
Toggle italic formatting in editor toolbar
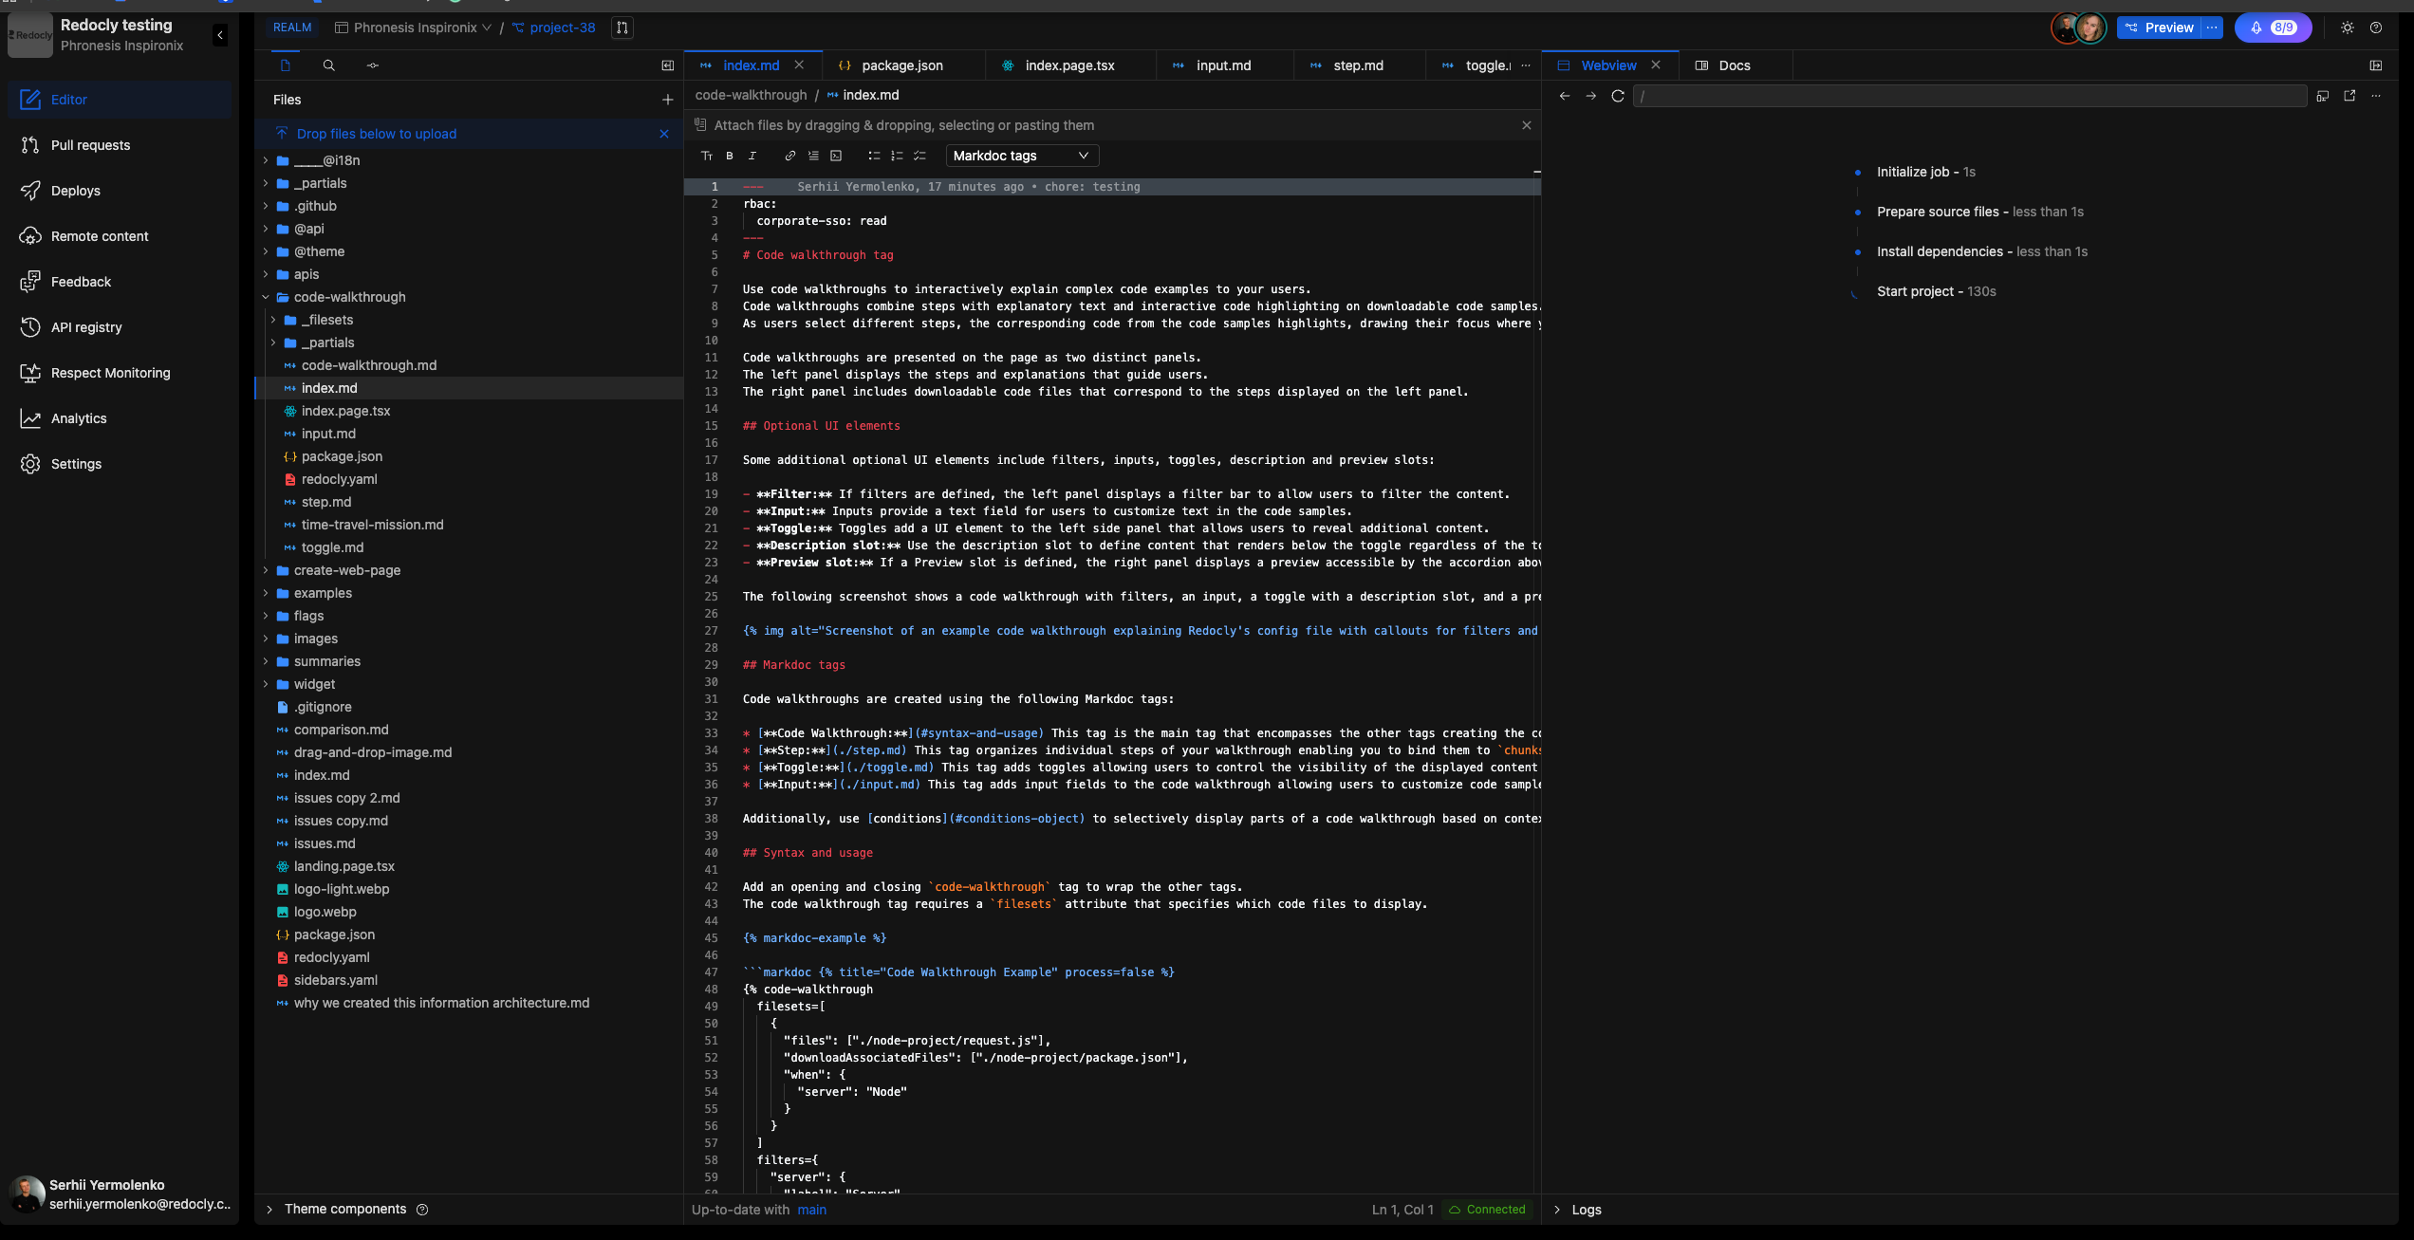pyautogui.click(x=752, y=156)
